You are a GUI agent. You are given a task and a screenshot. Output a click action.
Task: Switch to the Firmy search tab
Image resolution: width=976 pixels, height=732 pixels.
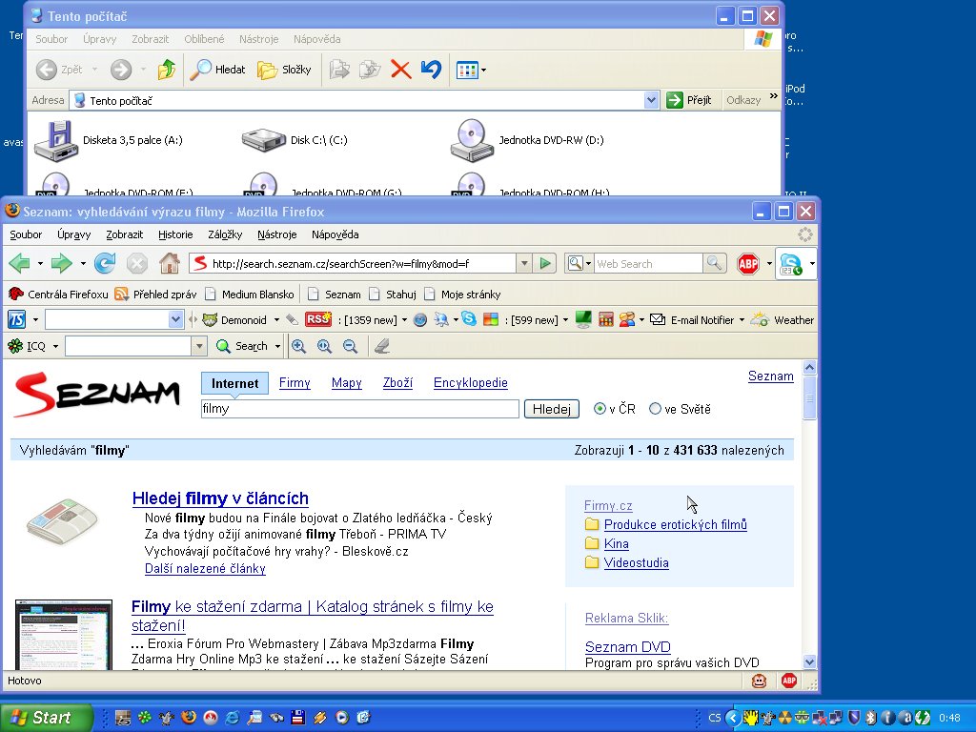295,383
